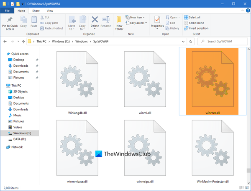Click the Copy icon in Clipboard group
Viewport: 251px width, 191px height.
click(23, 20)
